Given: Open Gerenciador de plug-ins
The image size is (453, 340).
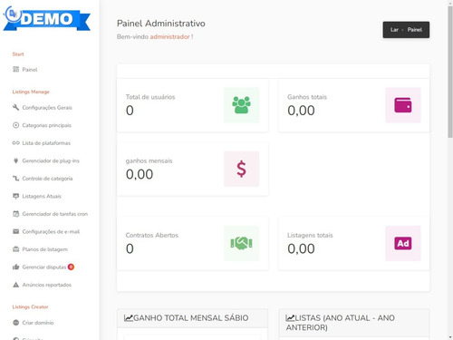Looking at the screenshot, I should [51, 160].
